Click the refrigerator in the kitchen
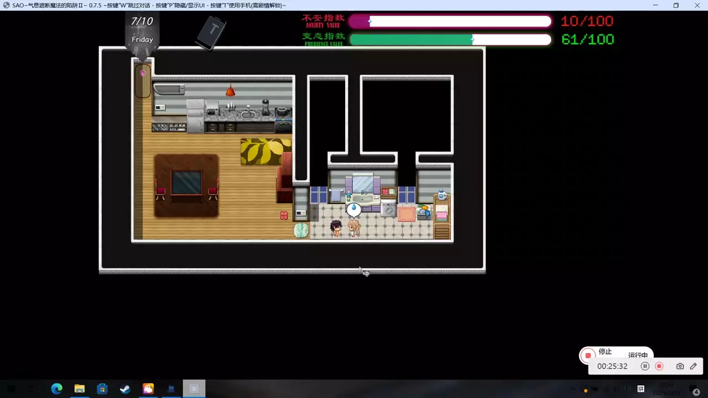The width and height of the screenshot is (708, 398). pos(195,116)
